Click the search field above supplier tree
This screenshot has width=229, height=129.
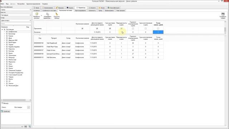16,24
